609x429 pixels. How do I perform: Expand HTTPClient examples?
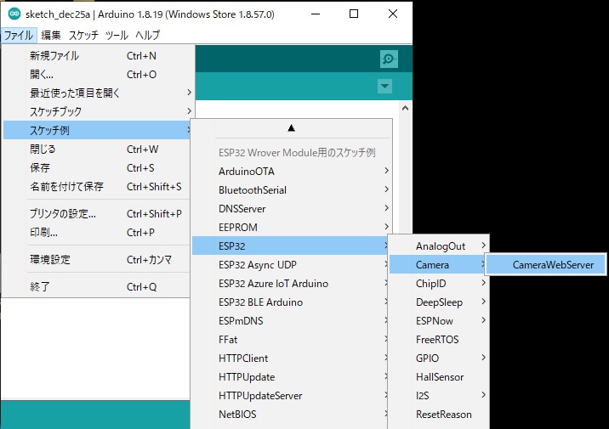tap(290, 358)
